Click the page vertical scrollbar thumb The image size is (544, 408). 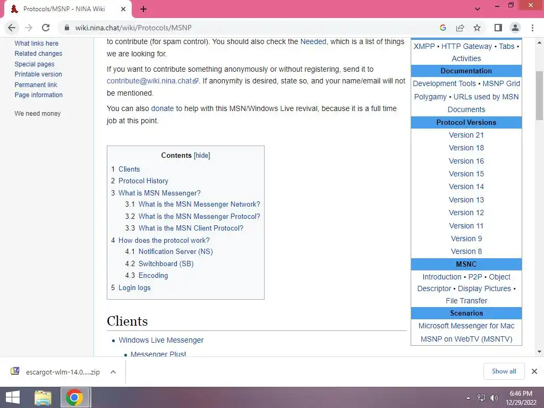(539, 96)
